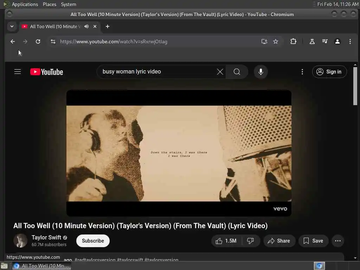
Task: Go back using the browser back arrow
Action: (x=13, y=41)
